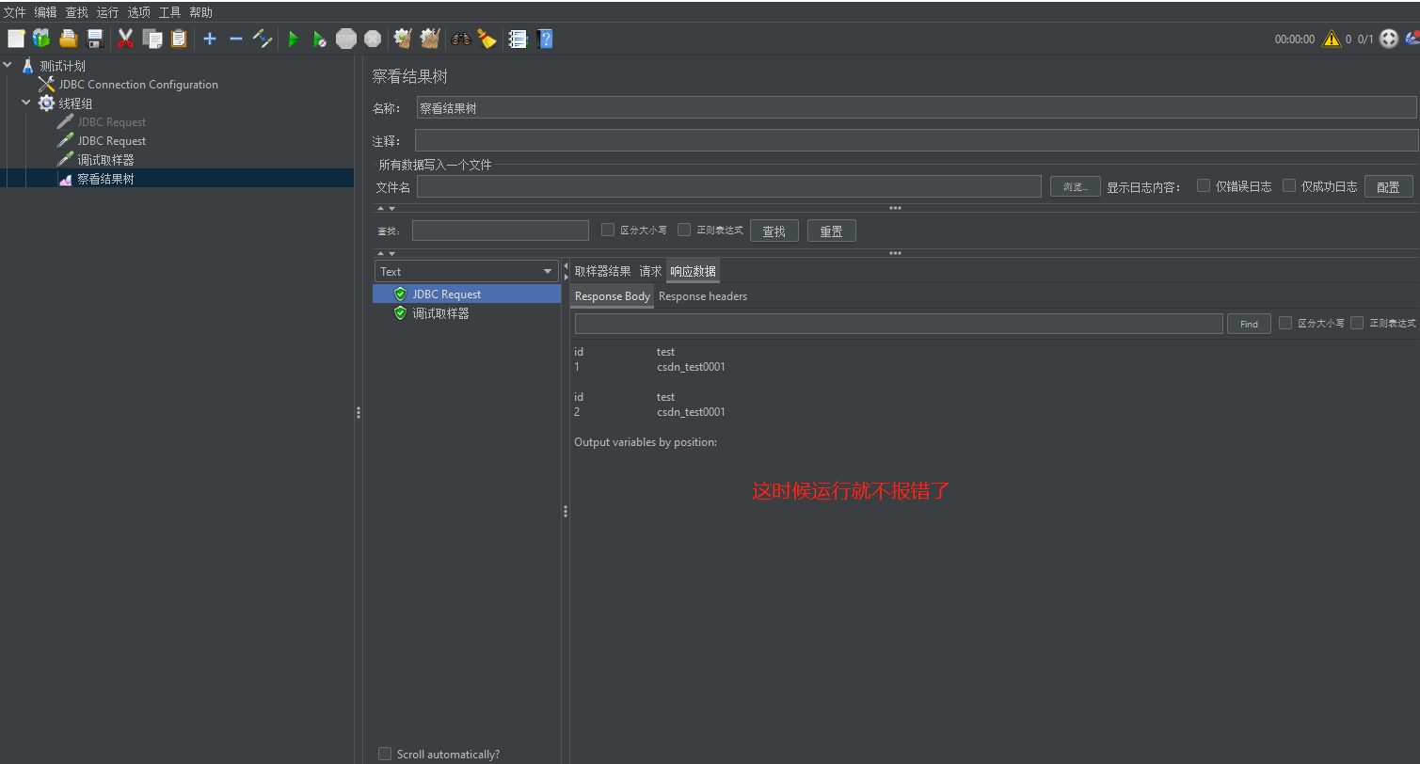Save the test plan with floppy icon
This screenshot has width=1420, height=764.
pyautogui.click(x=94, y=39)
